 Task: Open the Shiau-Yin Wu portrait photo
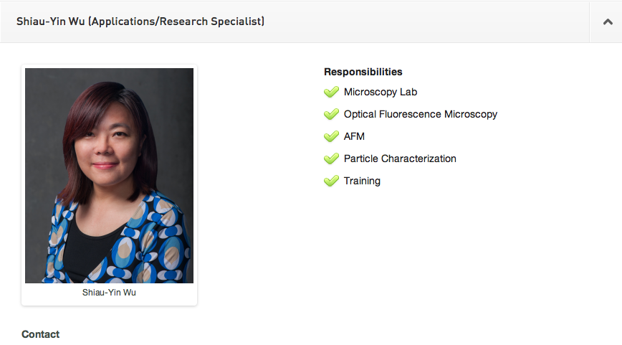109,175
